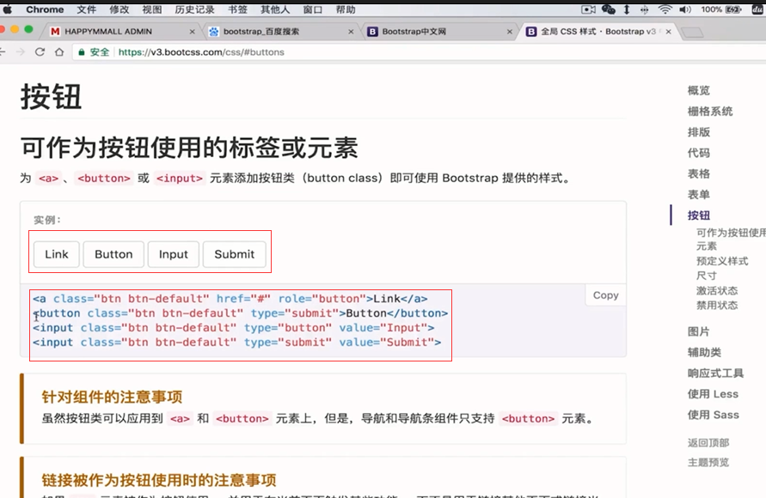Open the 书签 menu

(x=237, y=9)
